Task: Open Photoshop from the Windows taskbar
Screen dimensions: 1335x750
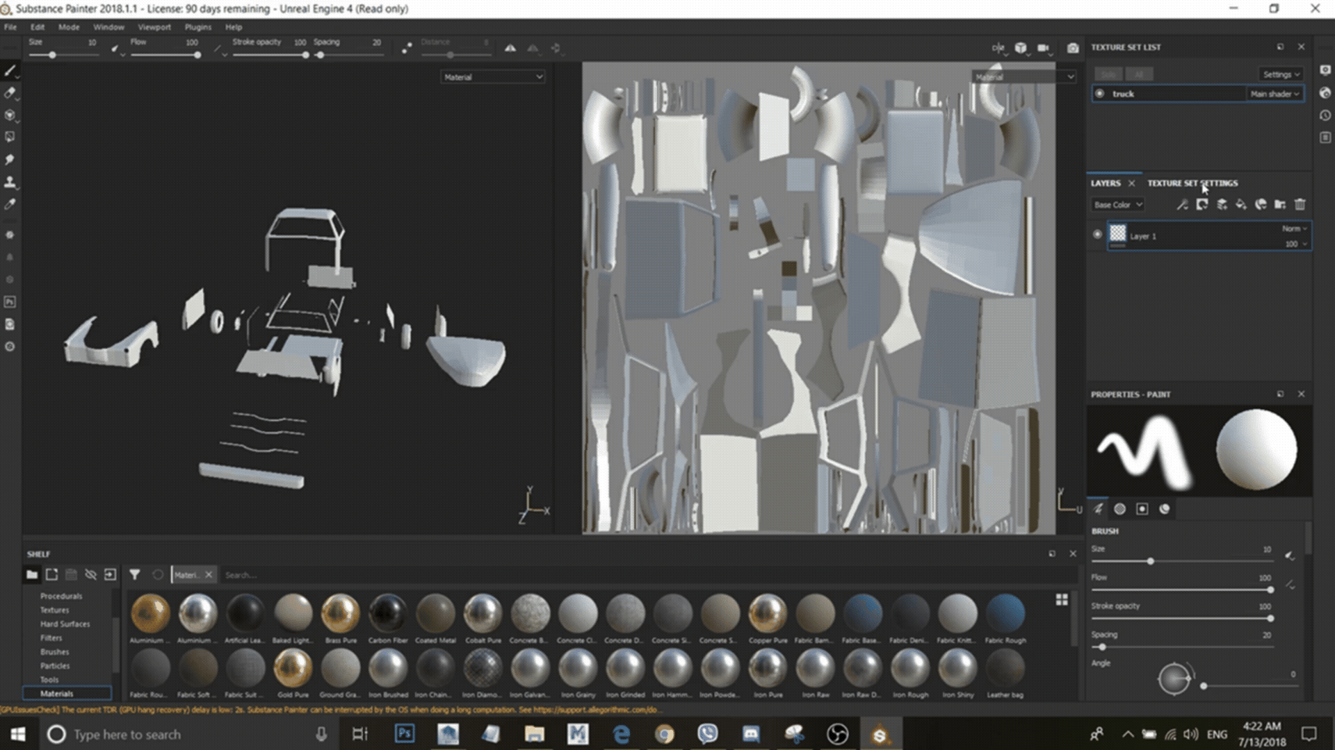Action: (405, 734)
